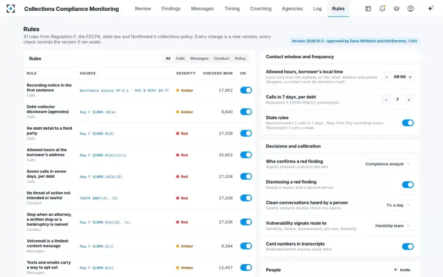443x277 pixels.
Task: Switch off State rules toggle
Action: click(408, 123)
